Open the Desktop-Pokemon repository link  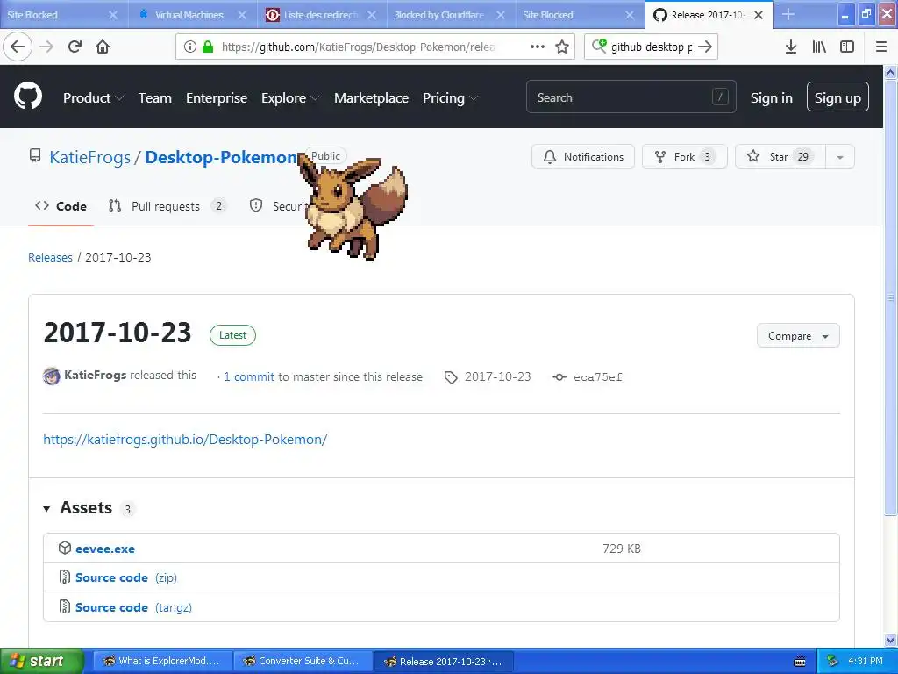[x=221, y=157]
